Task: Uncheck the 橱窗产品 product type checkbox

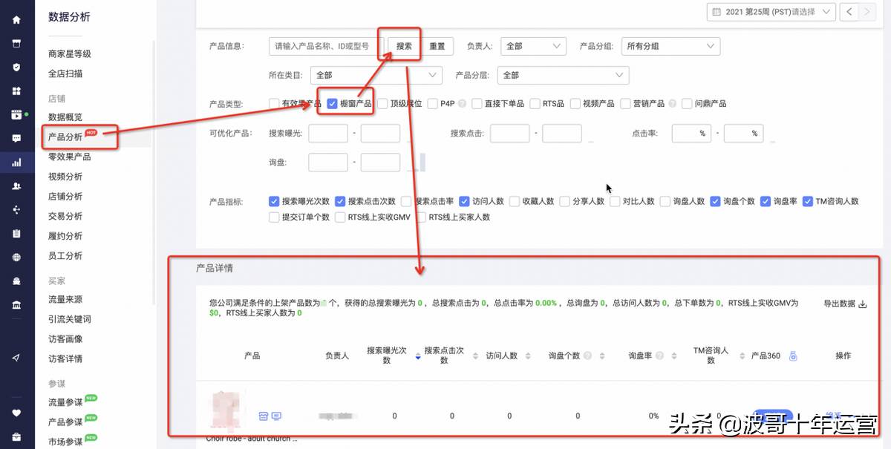Action: 332,104
